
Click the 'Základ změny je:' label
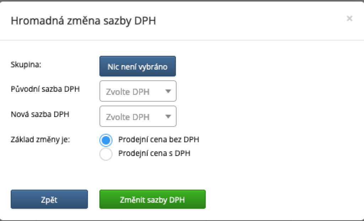[x=41, y=139]
